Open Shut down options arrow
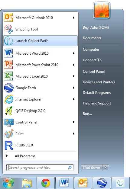This screenshot has height=189, width=130. [x=106, y=168]
